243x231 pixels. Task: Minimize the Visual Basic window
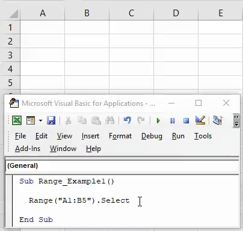click(x=171, y=103)
